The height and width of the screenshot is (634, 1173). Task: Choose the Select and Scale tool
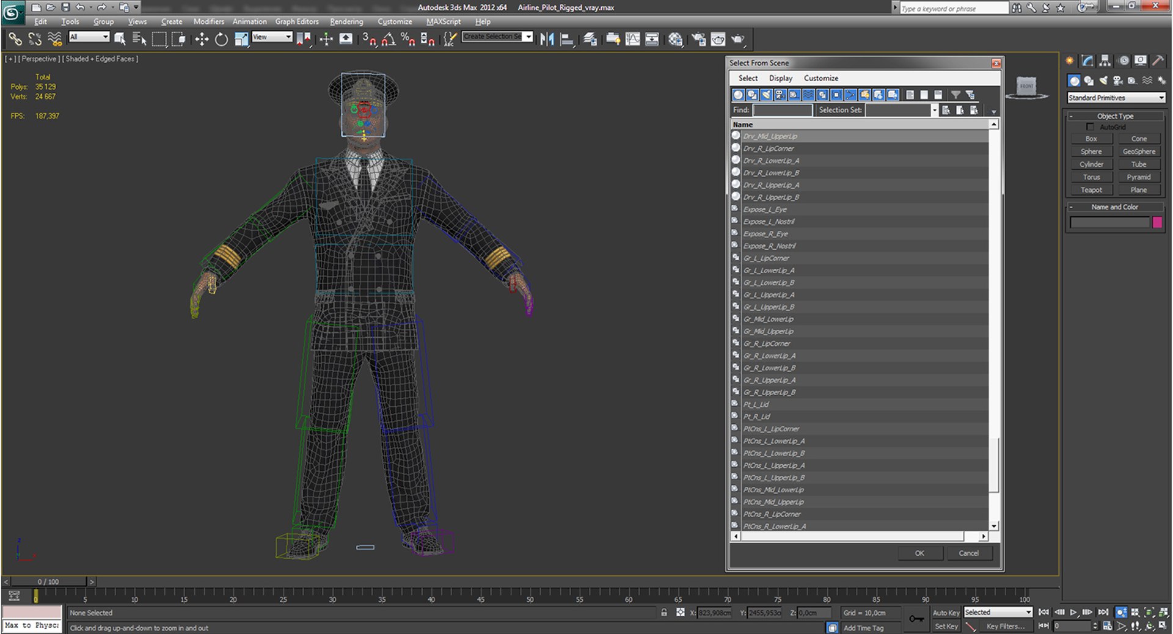pyautogui.click(x=241, y=39)
